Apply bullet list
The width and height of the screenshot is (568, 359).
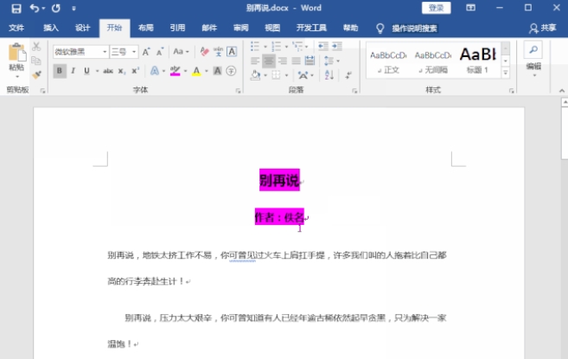click(255, 47)
